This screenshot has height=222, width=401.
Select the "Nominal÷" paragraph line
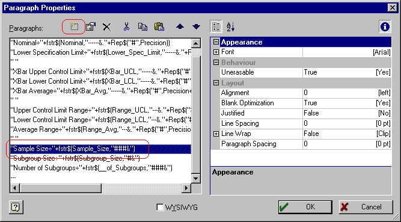tap(101, 43)
